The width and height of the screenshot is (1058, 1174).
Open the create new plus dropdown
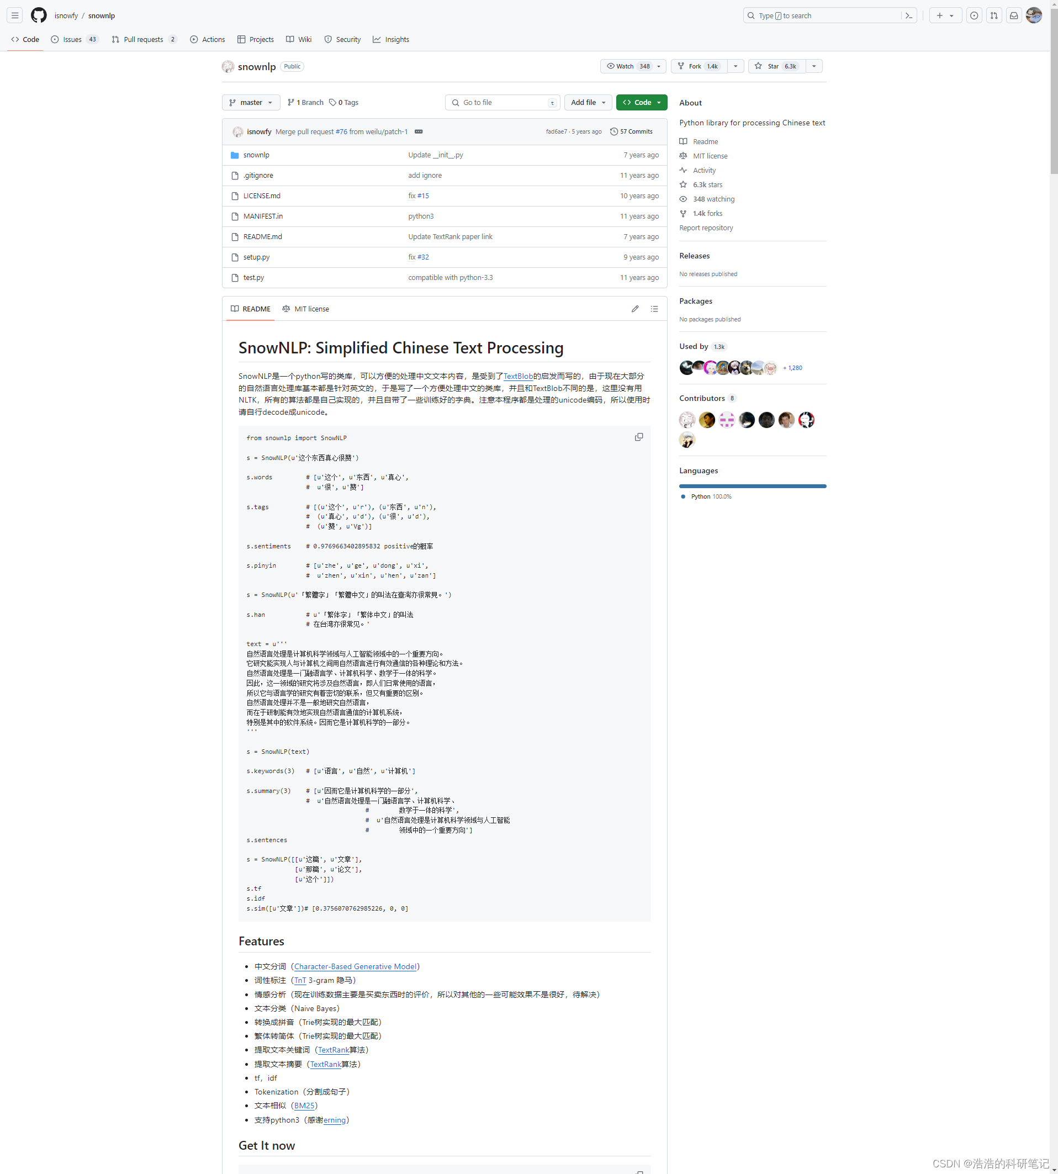tap(945, 15)
